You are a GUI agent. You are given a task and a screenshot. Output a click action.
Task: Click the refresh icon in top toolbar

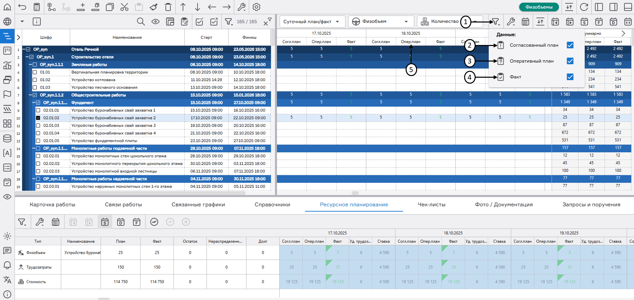[584, 7]
